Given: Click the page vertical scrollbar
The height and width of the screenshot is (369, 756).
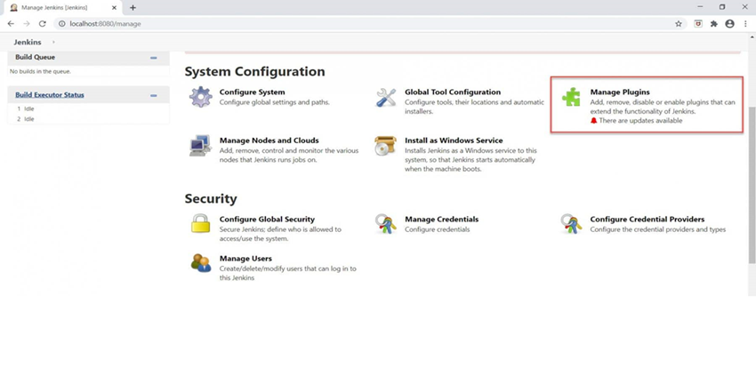Looking at the screenshot, I should click(752, 185).
